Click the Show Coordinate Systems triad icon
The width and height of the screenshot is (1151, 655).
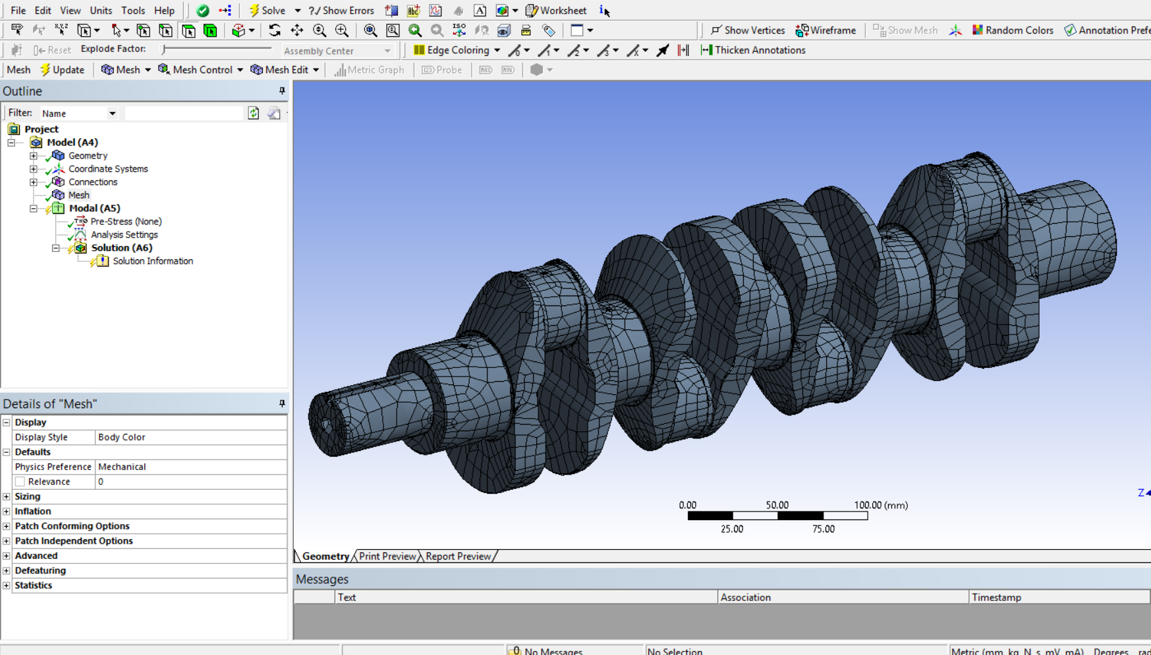(x=955, y=30)
